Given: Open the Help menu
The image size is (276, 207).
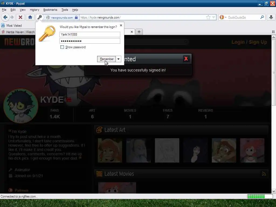Looking at the screenshot, I should click(x=75, y=10).
